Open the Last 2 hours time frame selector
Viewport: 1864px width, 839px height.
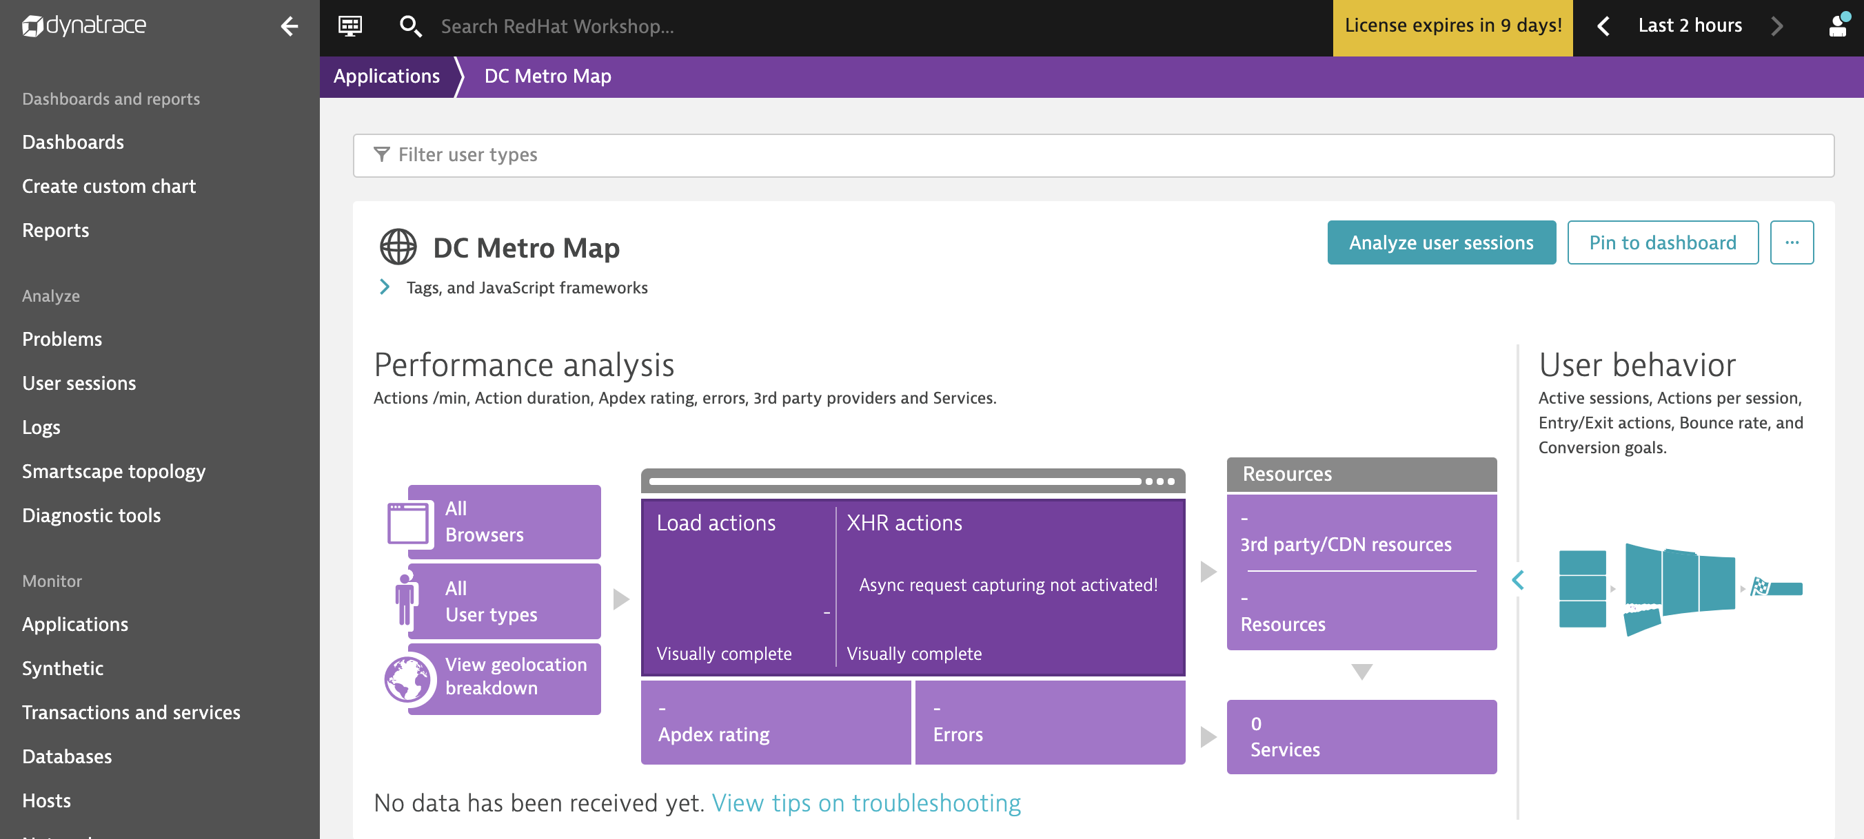(1690, 26)
